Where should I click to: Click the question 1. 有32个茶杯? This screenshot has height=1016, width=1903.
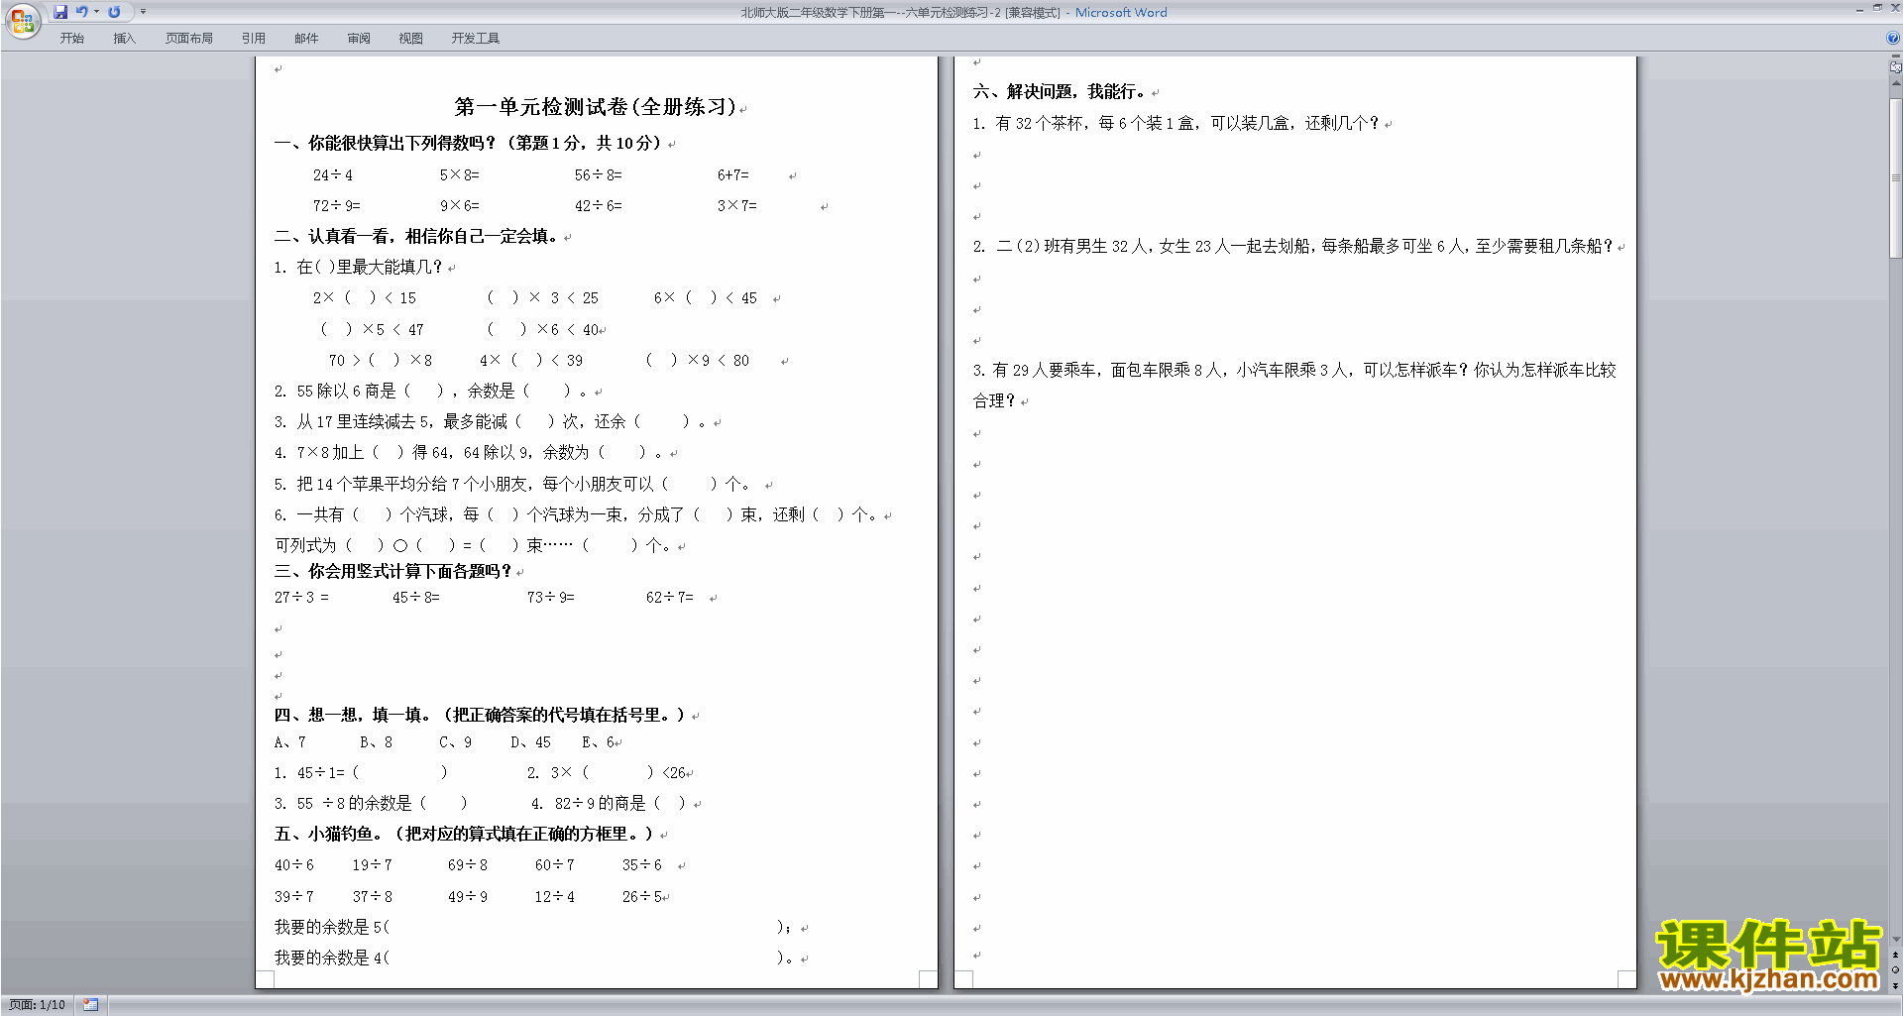point(1176,124)
